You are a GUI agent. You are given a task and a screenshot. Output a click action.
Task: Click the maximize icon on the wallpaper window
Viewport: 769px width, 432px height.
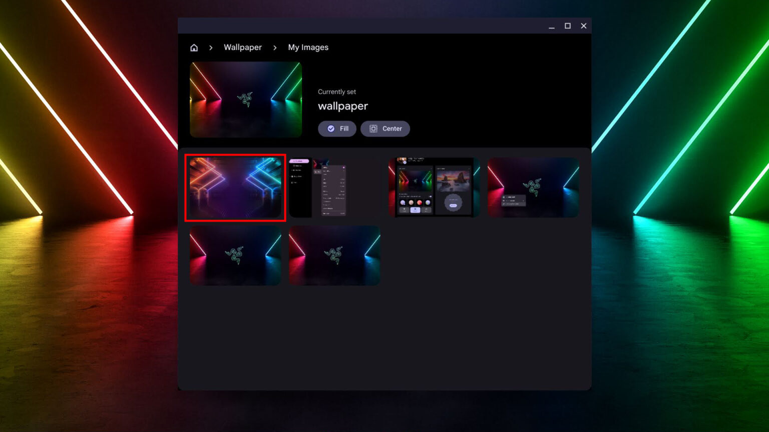click(x=567, y=25)
